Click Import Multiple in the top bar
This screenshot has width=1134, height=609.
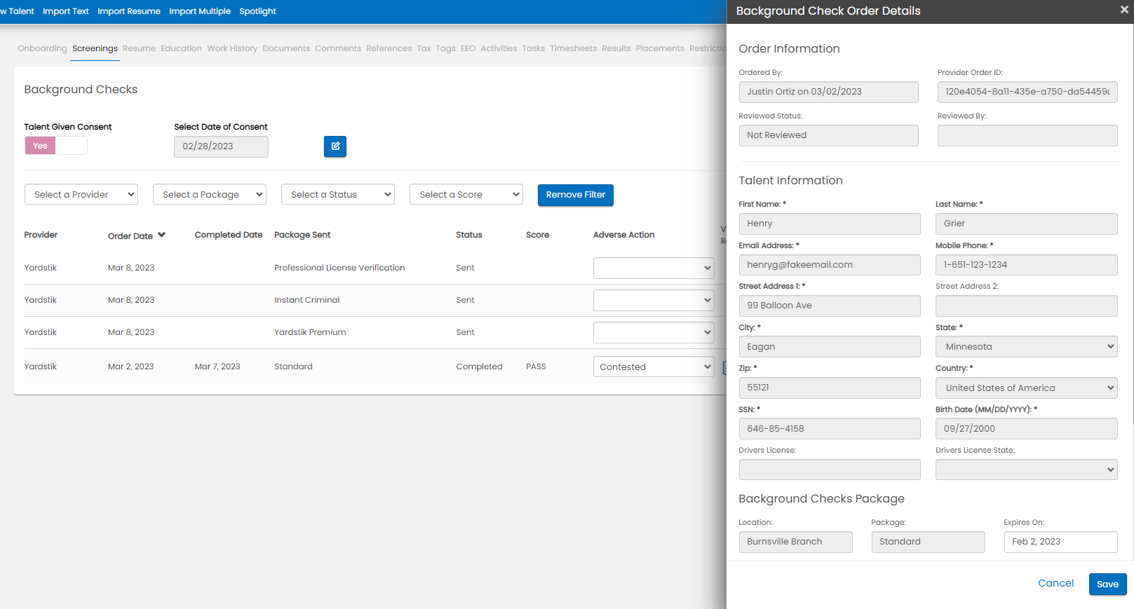tap(200, 11)
